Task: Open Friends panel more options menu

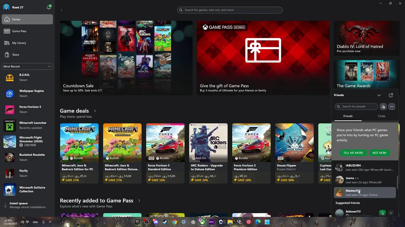Action: (x=392, y=107)
